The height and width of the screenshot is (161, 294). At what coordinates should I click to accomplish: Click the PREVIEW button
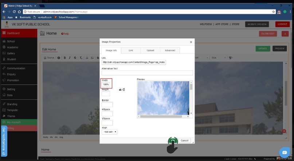[279, 49]
